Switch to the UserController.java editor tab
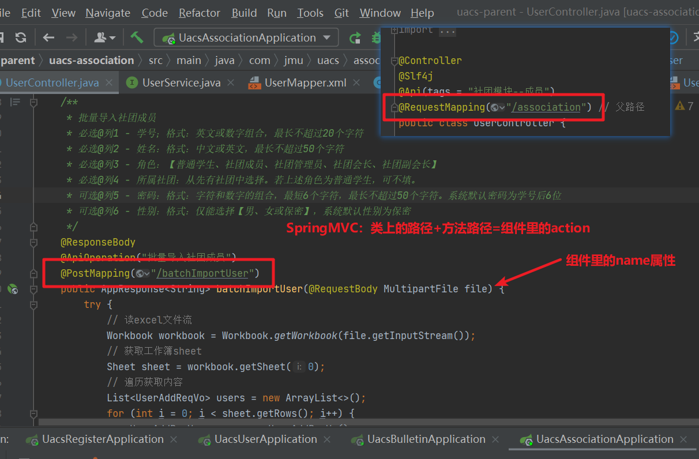 (x=52, y=83)
